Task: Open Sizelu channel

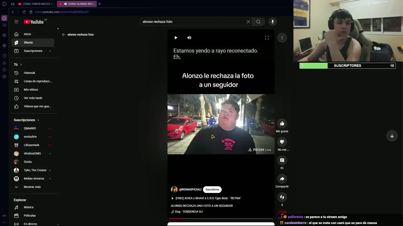Action: point(33,162)
